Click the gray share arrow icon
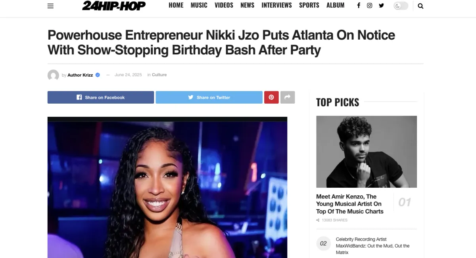The height and width of the screenshot is (258, 476). 288,97
